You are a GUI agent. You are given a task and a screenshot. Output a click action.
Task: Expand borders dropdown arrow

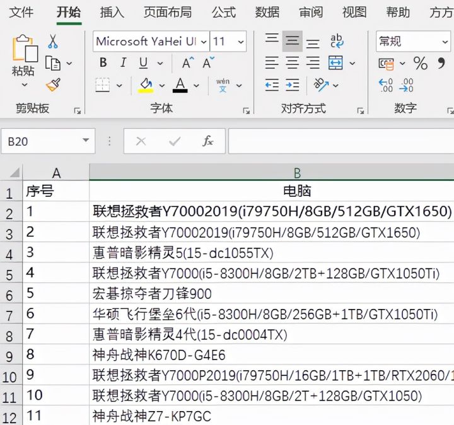pos(119,85)
